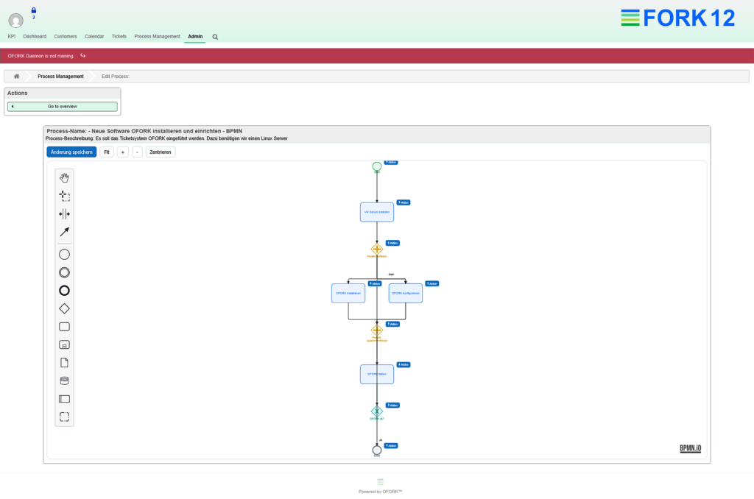
Task: Select the 'Parallel zusammenführen' gateway
Action: pyautogui.click(x=377, y=330)
